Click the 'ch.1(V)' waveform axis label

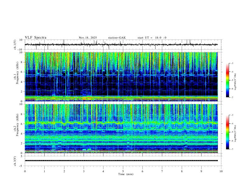coord(15,45)
